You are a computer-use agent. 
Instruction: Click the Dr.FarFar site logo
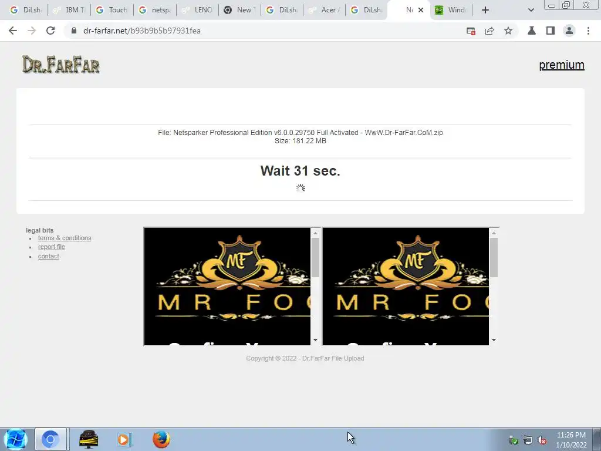pyautogui.click(x=61, y=65)
